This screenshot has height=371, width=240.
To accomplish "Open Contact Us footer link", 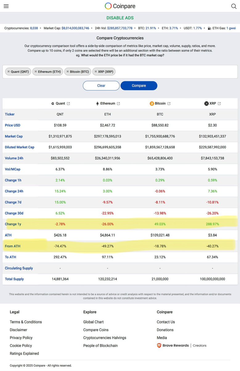I will point(166,322).
